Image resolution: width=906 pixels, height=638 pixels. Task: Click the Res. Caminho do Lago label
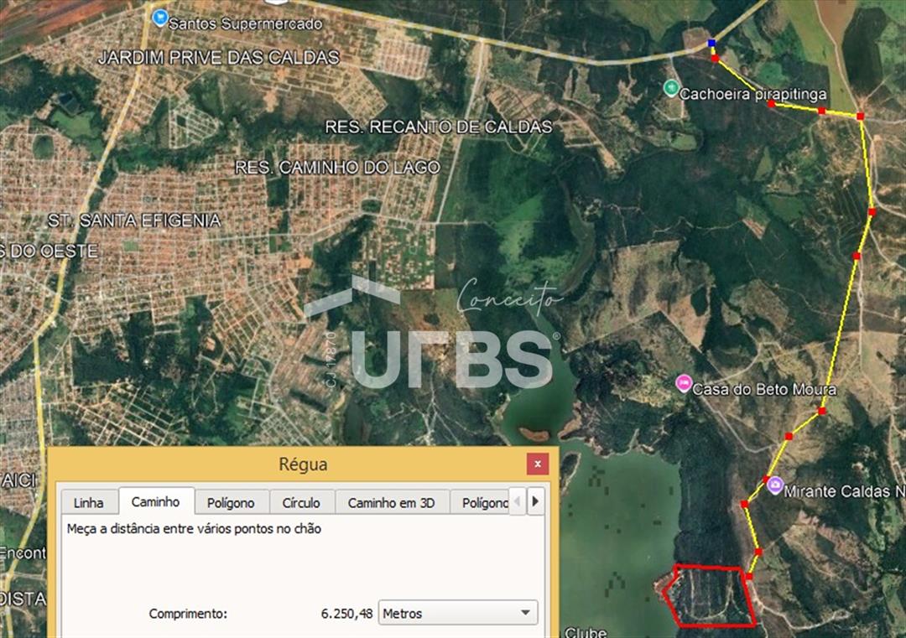coord(337,168)
